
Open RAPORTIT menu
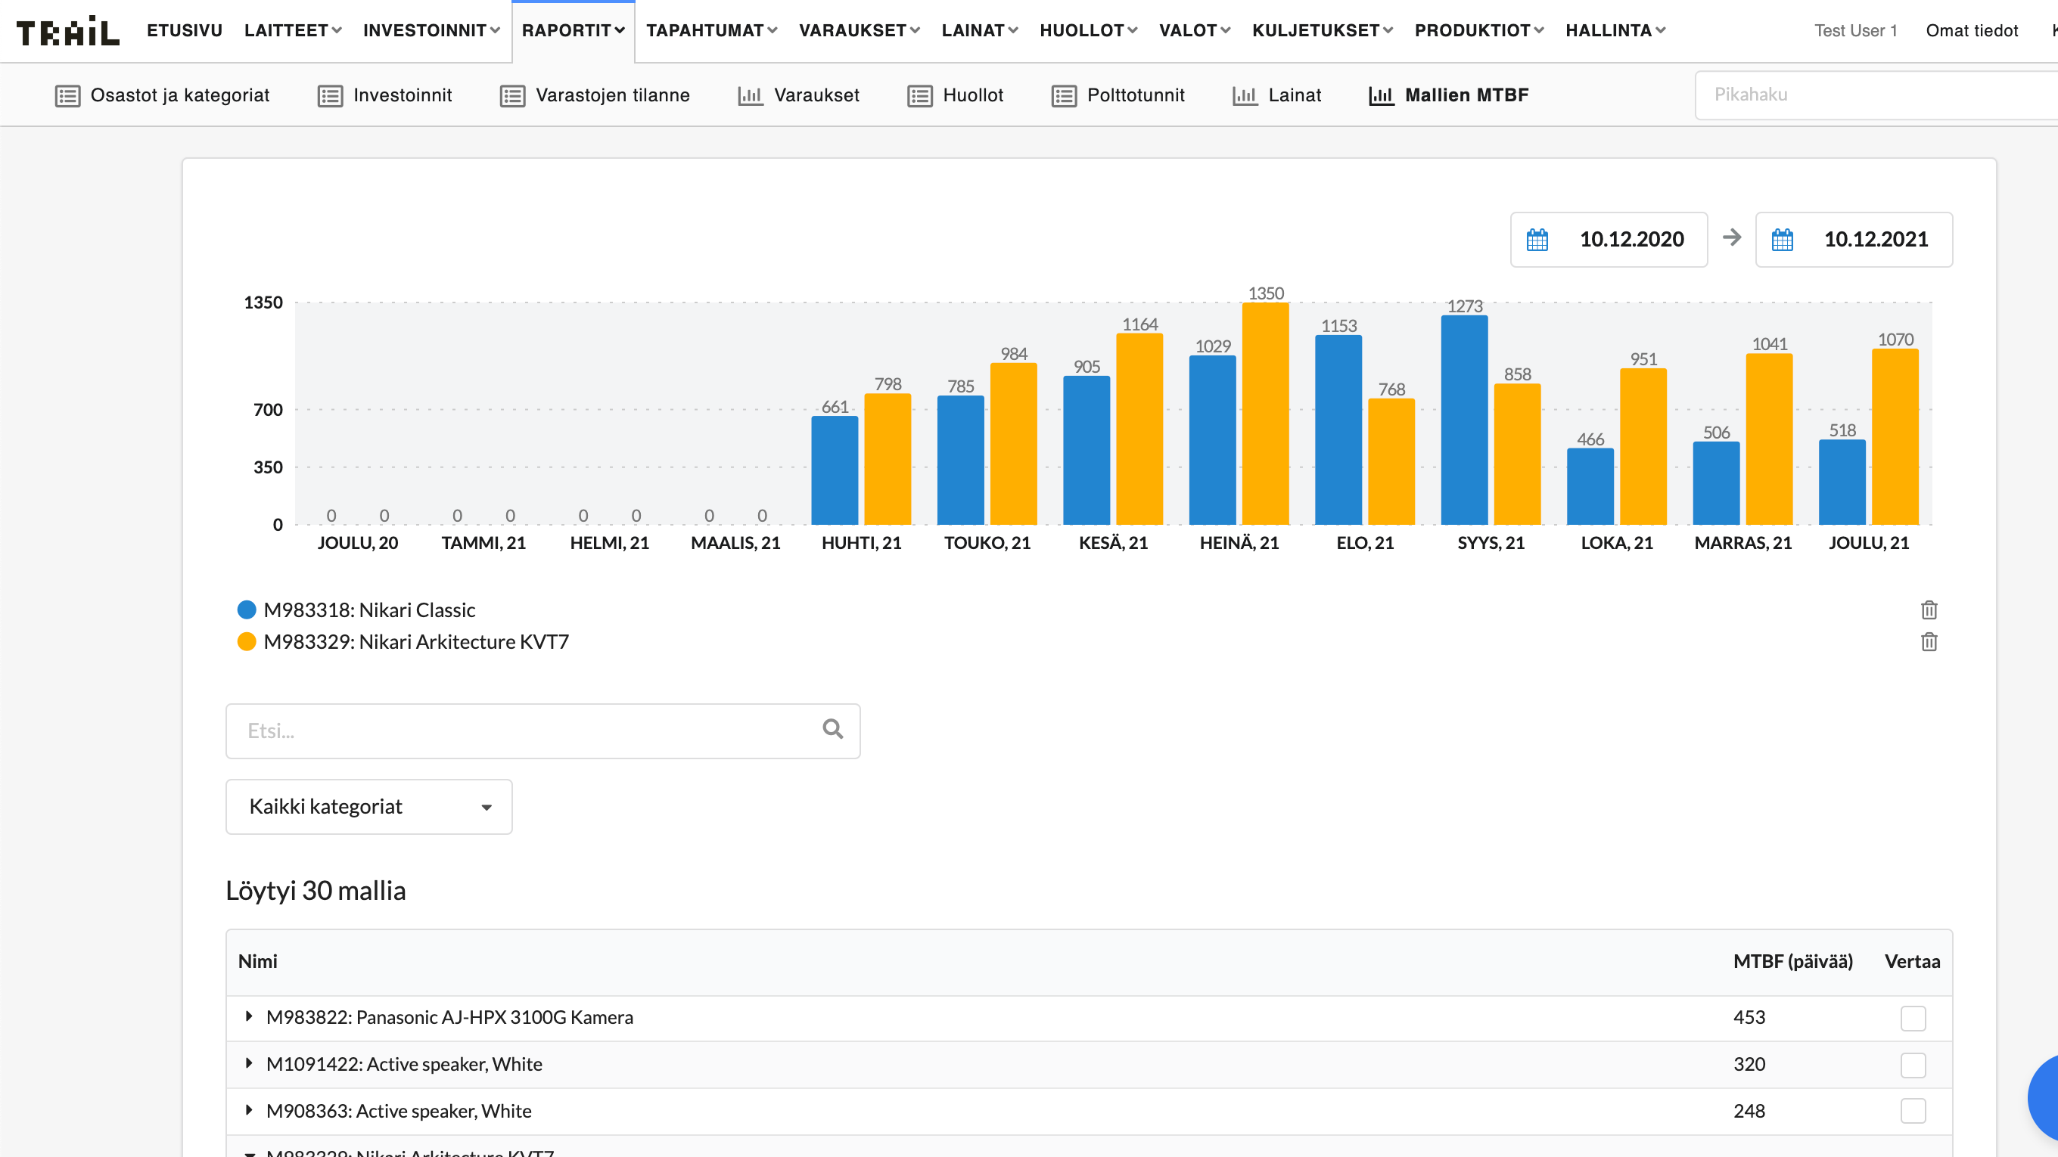tap(573, 30)
